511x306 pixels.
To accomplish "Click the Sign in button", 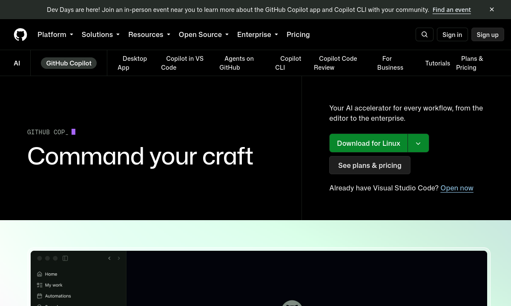I will (452, 34).
